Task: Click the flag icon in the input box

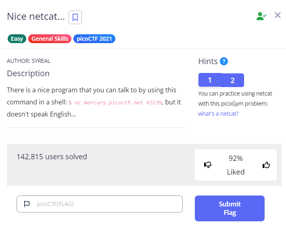Action: [27, 204]
